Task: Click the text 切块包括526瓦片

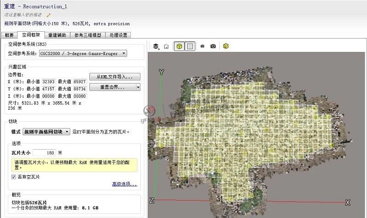Action: coord(29,203)
